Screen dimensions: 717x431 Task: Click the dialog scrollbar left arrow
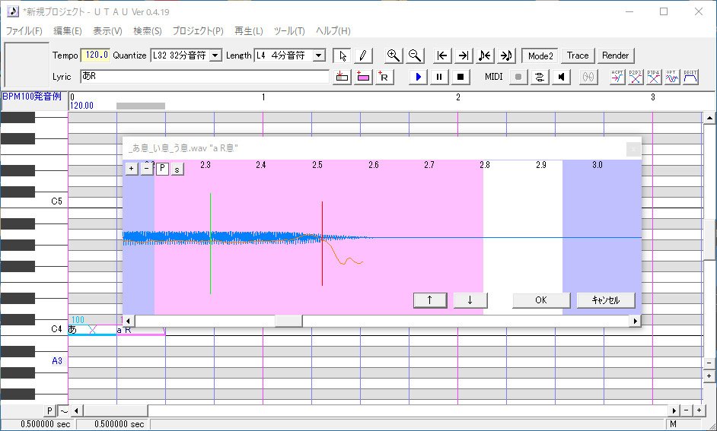(129, 321)
